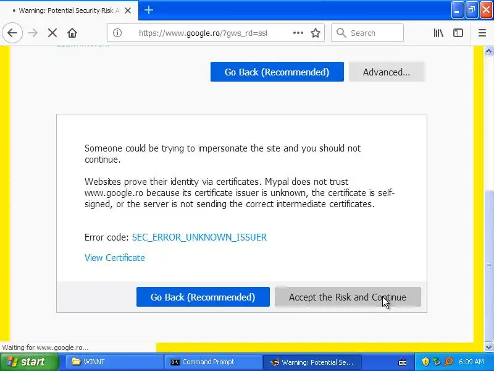Click upper Go Back (Recommended) button

pos(277,72)
